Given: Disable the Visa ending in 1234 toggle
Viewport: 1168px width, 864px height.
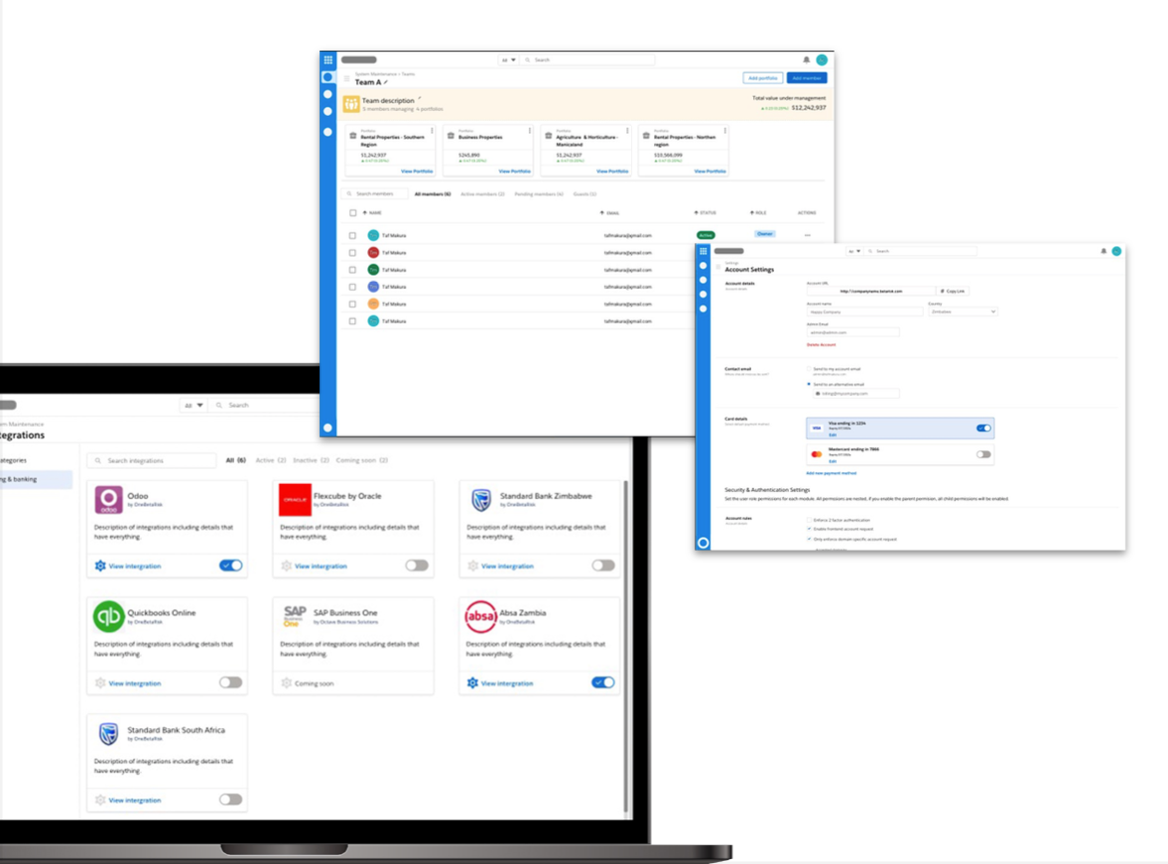Looking at the screenshot, I should [x=983, y=429].
